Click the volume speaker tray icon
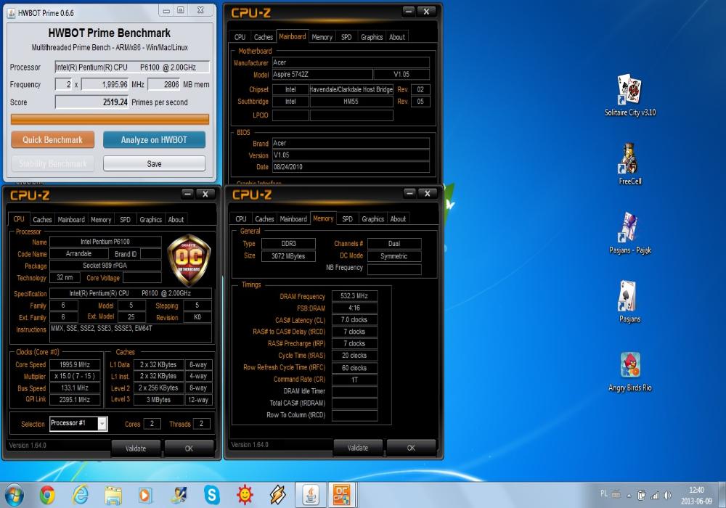This screenshot has height=508, width=726. [667, 496]
